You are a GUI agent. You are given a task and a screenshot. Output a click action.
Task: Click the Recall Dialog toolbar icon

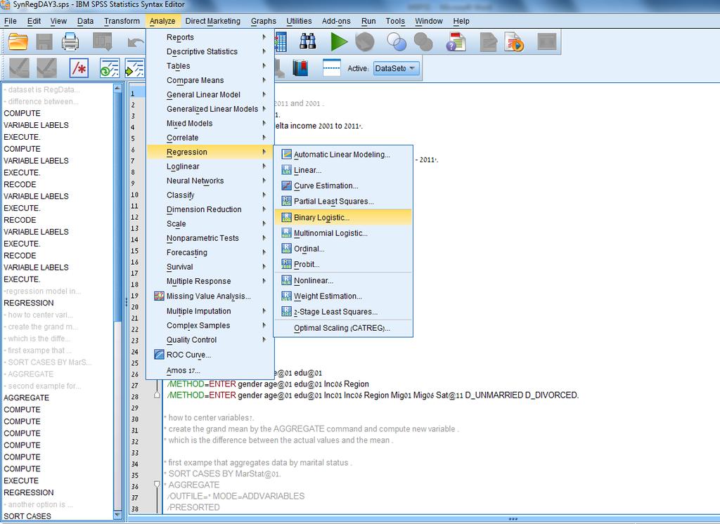click(102, 41)
